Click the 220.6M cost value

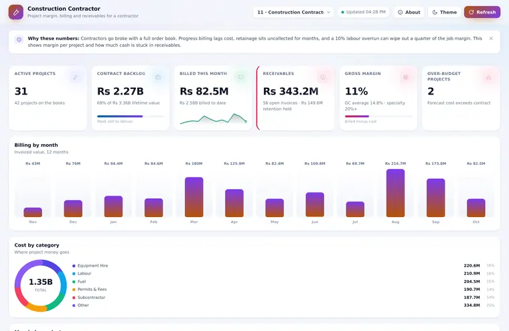(x=471, y=266)
